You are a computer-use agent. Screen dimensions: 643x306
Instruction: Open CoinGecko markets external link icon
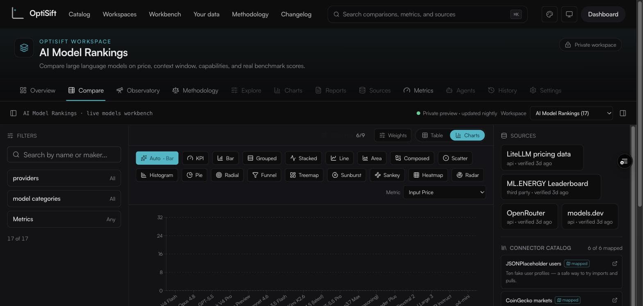(615, 300)
